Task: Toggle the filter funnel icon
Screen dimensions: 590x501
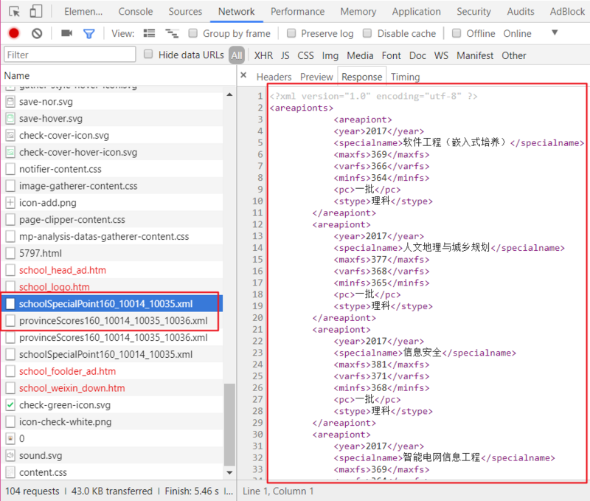Action: pos(88,34)
